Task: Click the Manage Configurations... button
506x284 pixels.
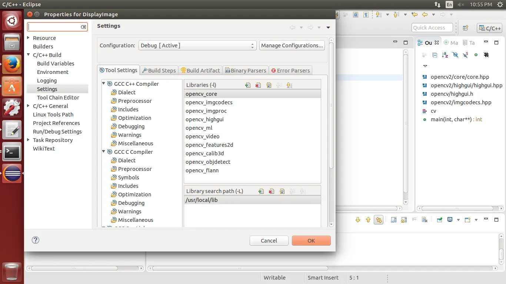Action: coord(292,45)
